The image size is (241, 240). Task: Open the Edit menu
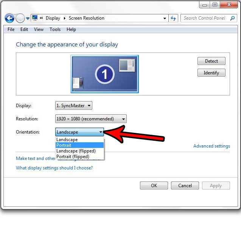pos(24,29)
